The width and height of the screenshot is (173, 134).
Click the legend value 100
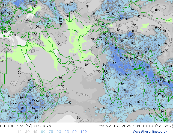coord(83,132)
